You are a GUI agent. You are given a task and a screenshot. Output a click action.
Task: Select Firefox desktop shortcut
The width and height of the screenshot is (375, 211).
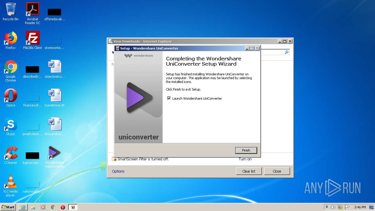11,40
